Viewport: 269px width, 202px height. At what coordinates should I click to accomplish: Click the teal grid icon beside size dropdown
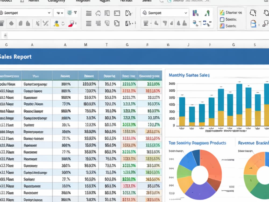(x=69, y=13)
